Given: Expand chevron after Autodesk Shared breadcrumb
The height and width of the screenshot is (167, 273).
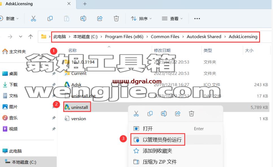Looking at the screenshot, I should pyautogui.click(x=225, y=37).
